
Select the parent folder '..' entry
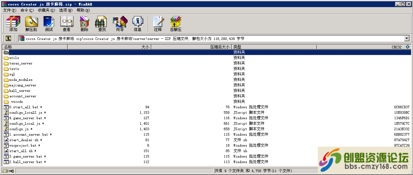[206, 52]
